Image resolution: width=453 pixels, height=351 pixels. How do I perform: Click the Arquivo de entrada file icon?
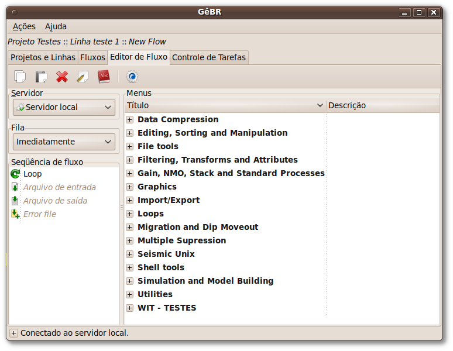tap(15, 187)
